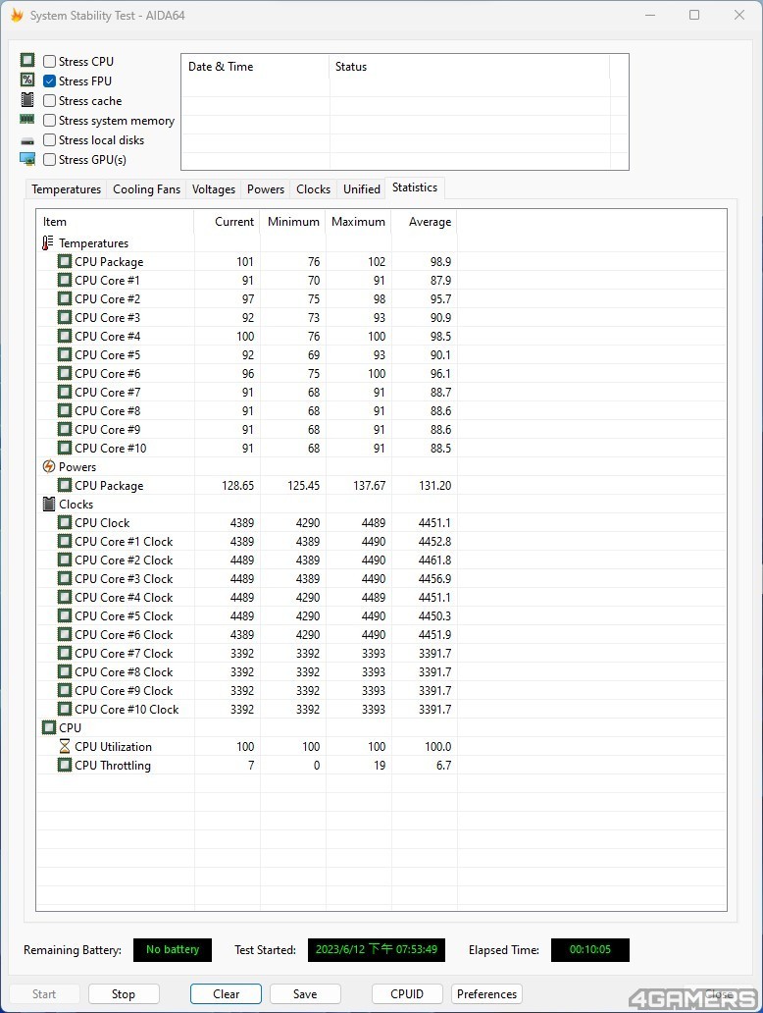Click the CPU Package temperature average 98.9
Image resolution: width=763 pixels, height=1013 pixels.
tap(441, 262)
